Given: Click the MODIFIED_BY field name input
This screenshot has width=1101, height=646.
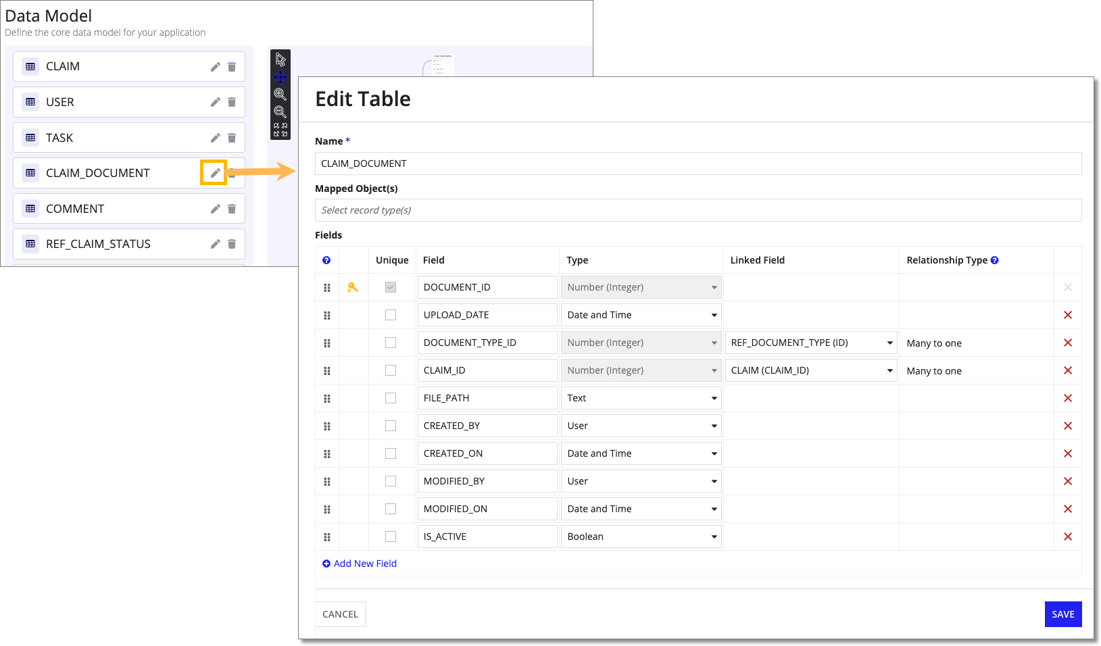Looking at the screenshot, I should [x=487, y=481].
